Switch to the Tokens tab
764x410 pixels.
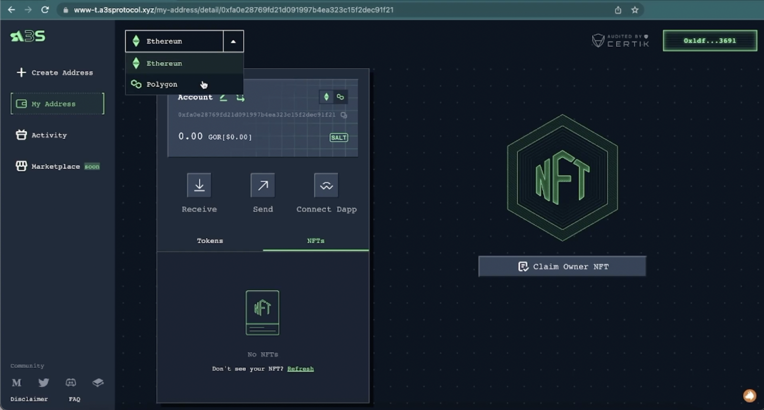210,241
